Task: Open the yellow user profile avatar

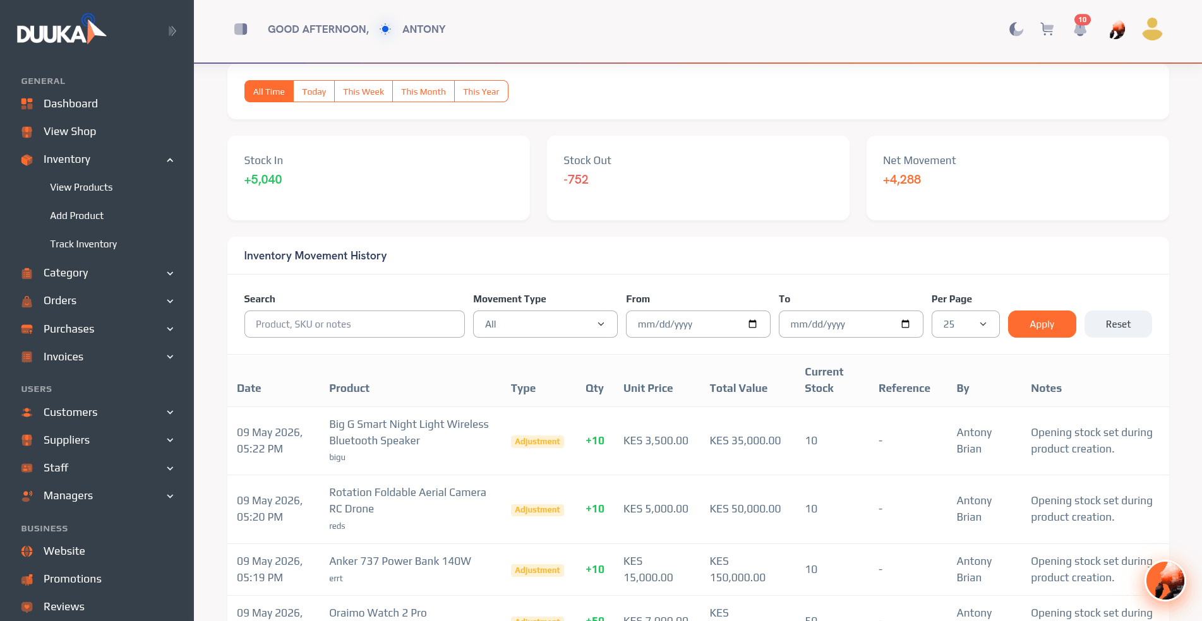Action: coord(1152,29)
